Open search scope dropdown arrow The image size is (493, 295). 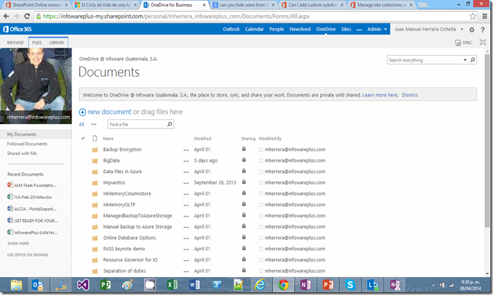point(465,60)
